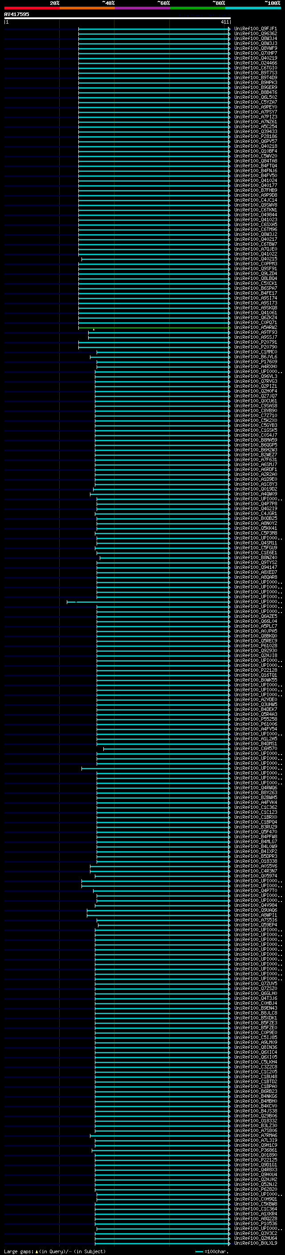Select hit UniRef100_P55258
Image resolution: width=285 pixels, height=1255 pixels.
pyautogui.click(x=256, y=719)
